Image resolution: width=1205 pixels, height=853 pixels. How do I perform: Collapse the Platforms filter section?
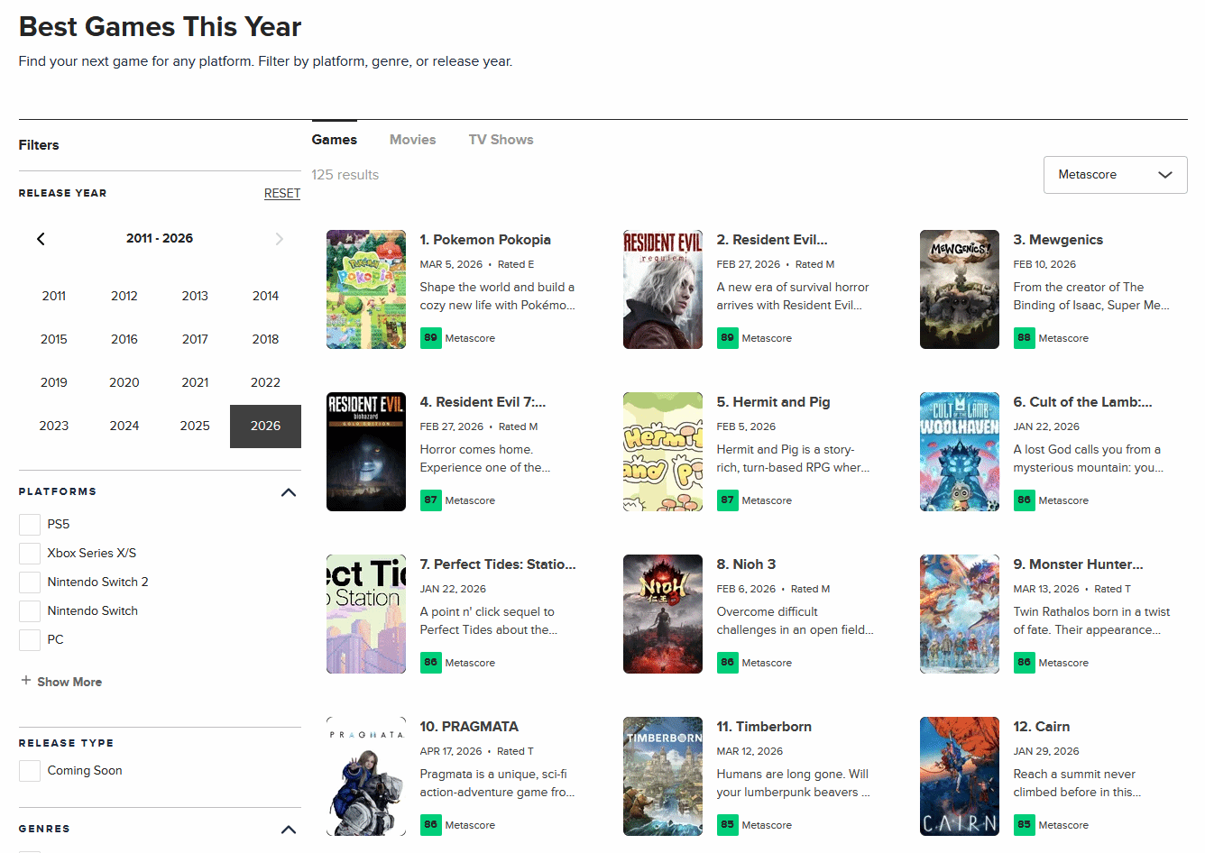pyautogui.click(x=289, y=492)
